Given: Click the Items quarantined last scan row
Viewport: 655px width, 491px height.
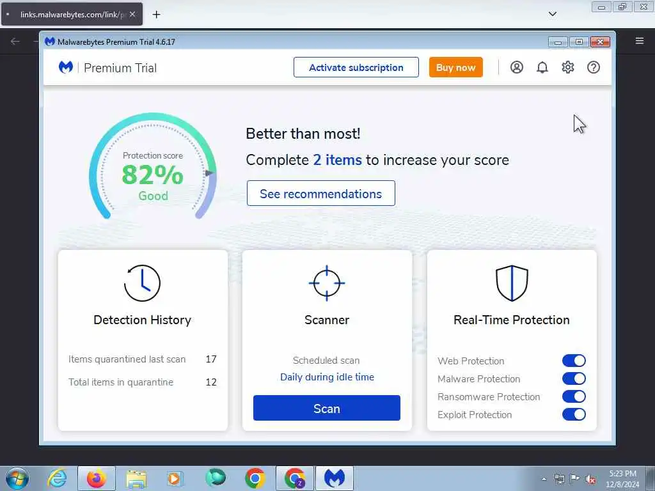Looking at the screenshot, I should pyautogui.click(x=143, y=359).
